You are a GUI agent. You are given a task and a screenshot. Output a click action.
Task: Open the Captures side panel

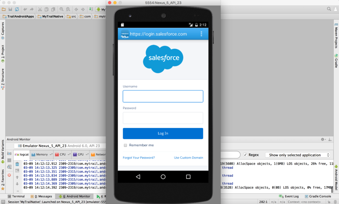point(3,31)
